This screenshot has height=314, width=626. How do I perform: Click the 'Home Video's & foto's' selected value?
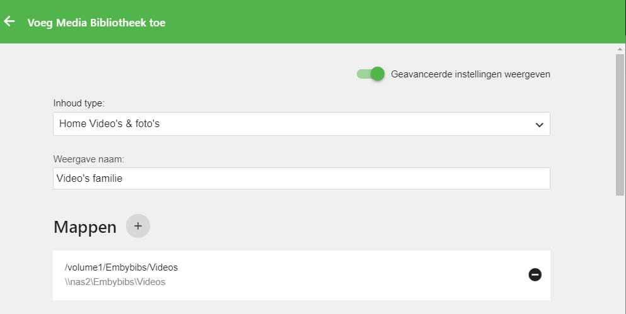pyautogui.click(x=110, y=124)
